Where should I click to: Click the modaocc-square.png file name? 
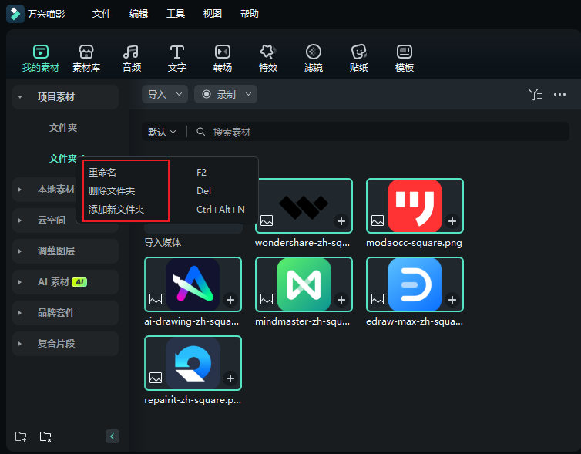(414, 243)
